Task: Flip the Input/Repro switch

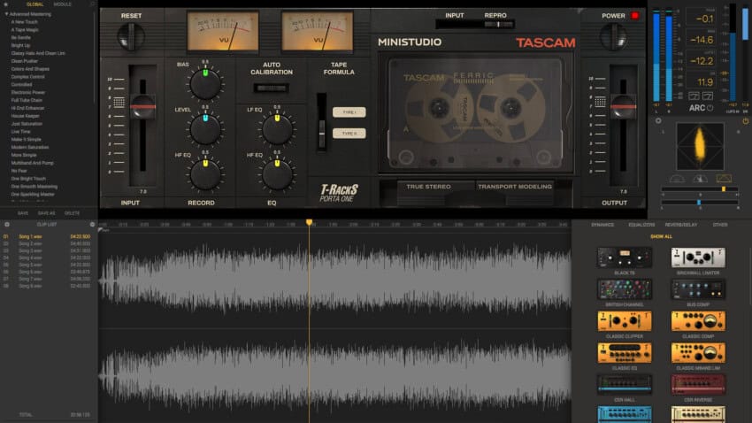Action: coord(486,24)
